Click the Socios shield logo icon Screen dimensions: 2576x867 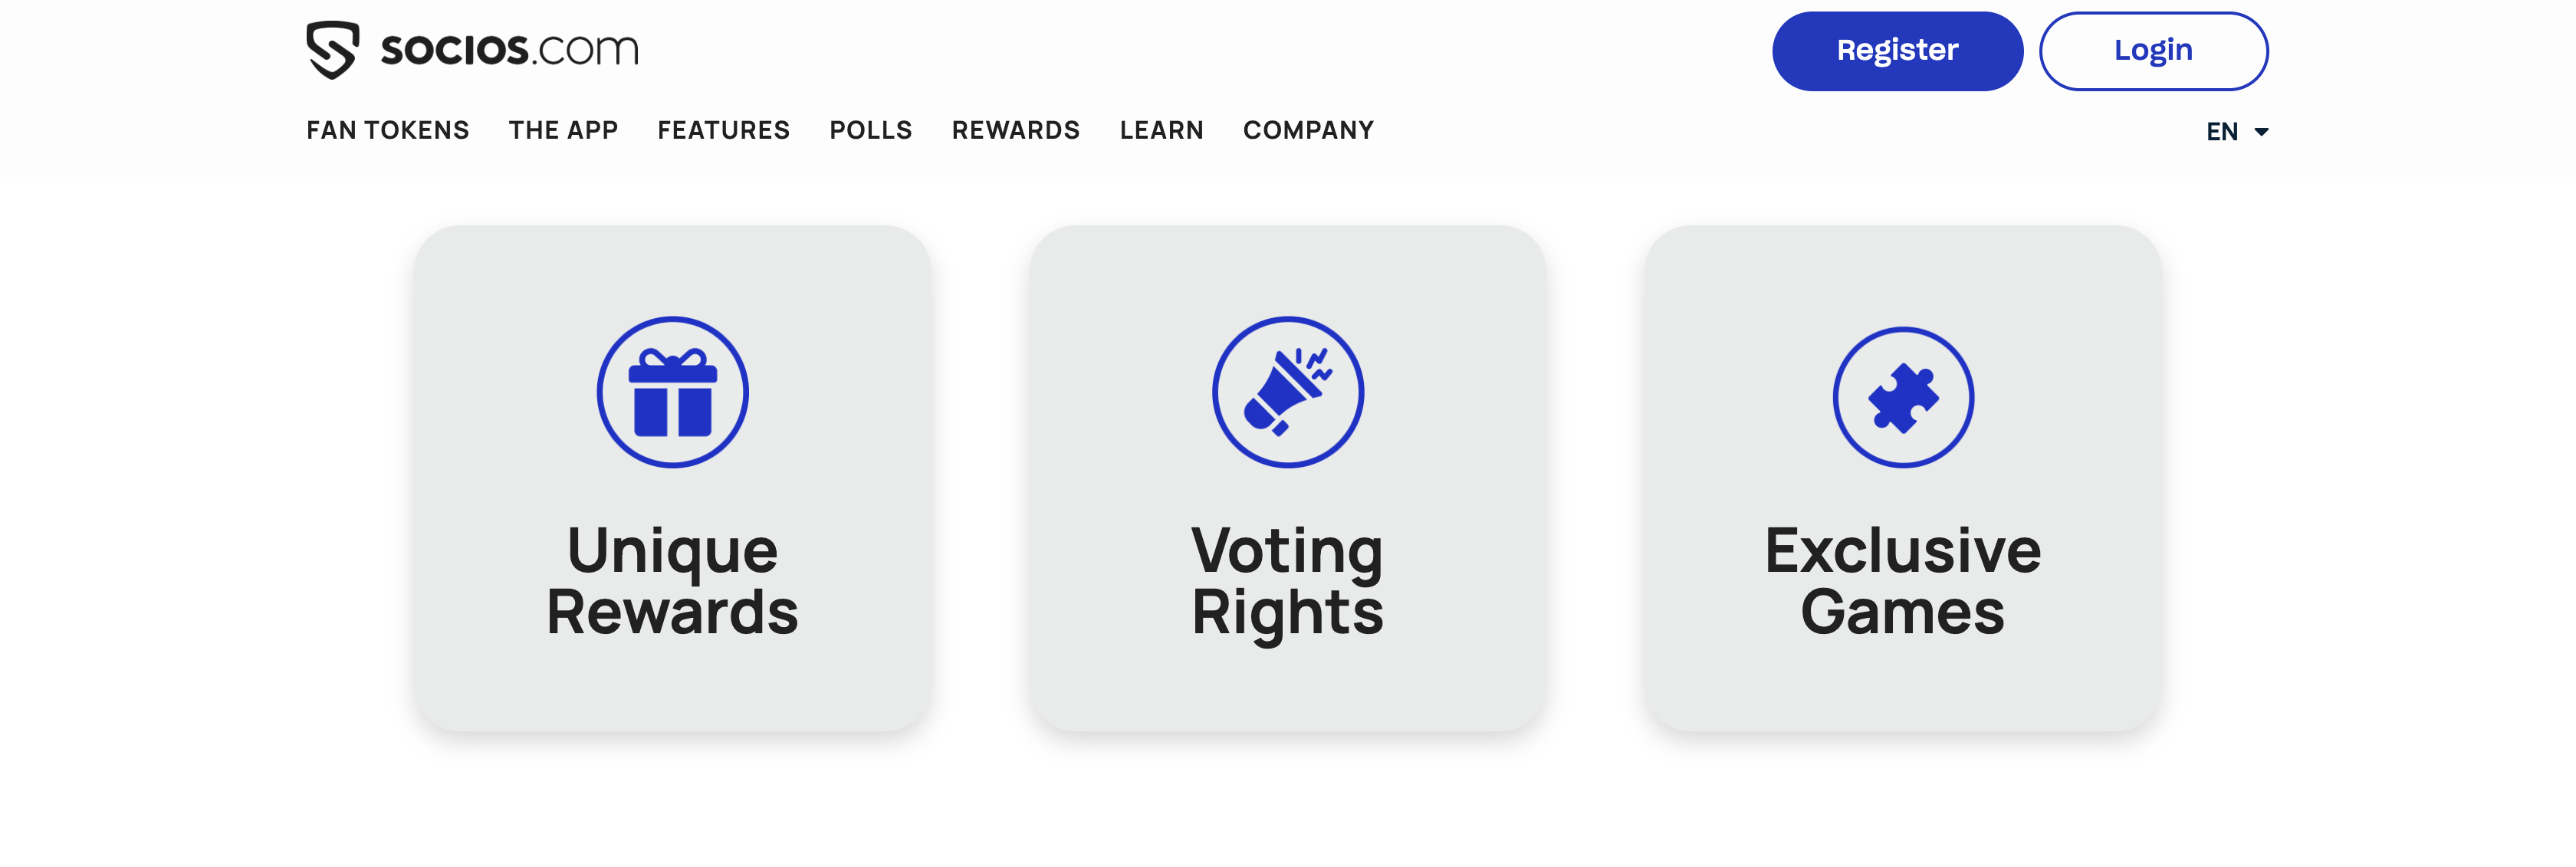click(x=332, y=49)
